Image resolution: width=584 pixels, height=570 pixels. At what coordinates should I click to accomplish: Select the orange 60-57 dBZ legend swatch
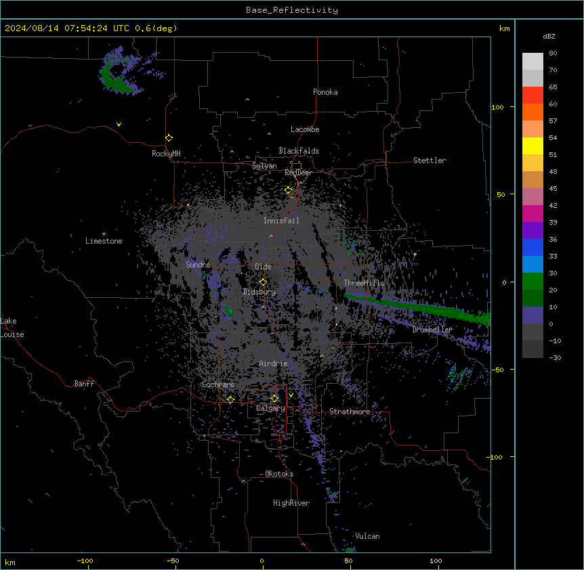(x=533, y=112)
